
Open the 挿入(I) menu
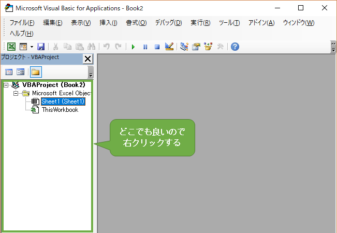pyautogui.click(x=108, y=23)
